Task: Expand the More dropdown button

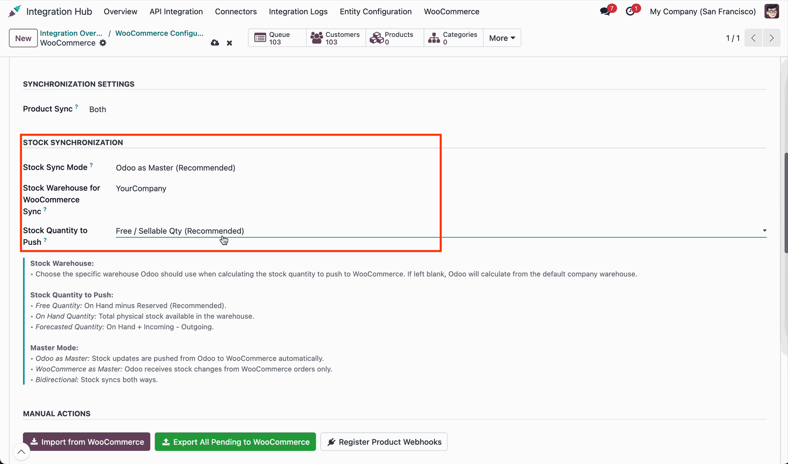Action: pyautogui.click(x=502, y=38)
